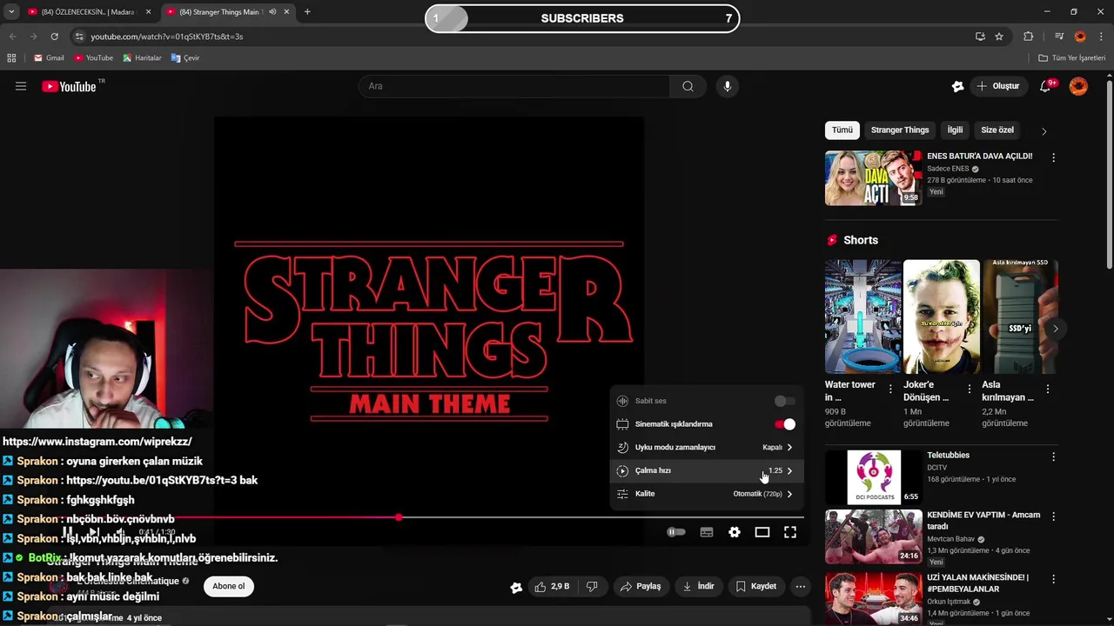Open more actions under the video

click(x=801, y=587)
